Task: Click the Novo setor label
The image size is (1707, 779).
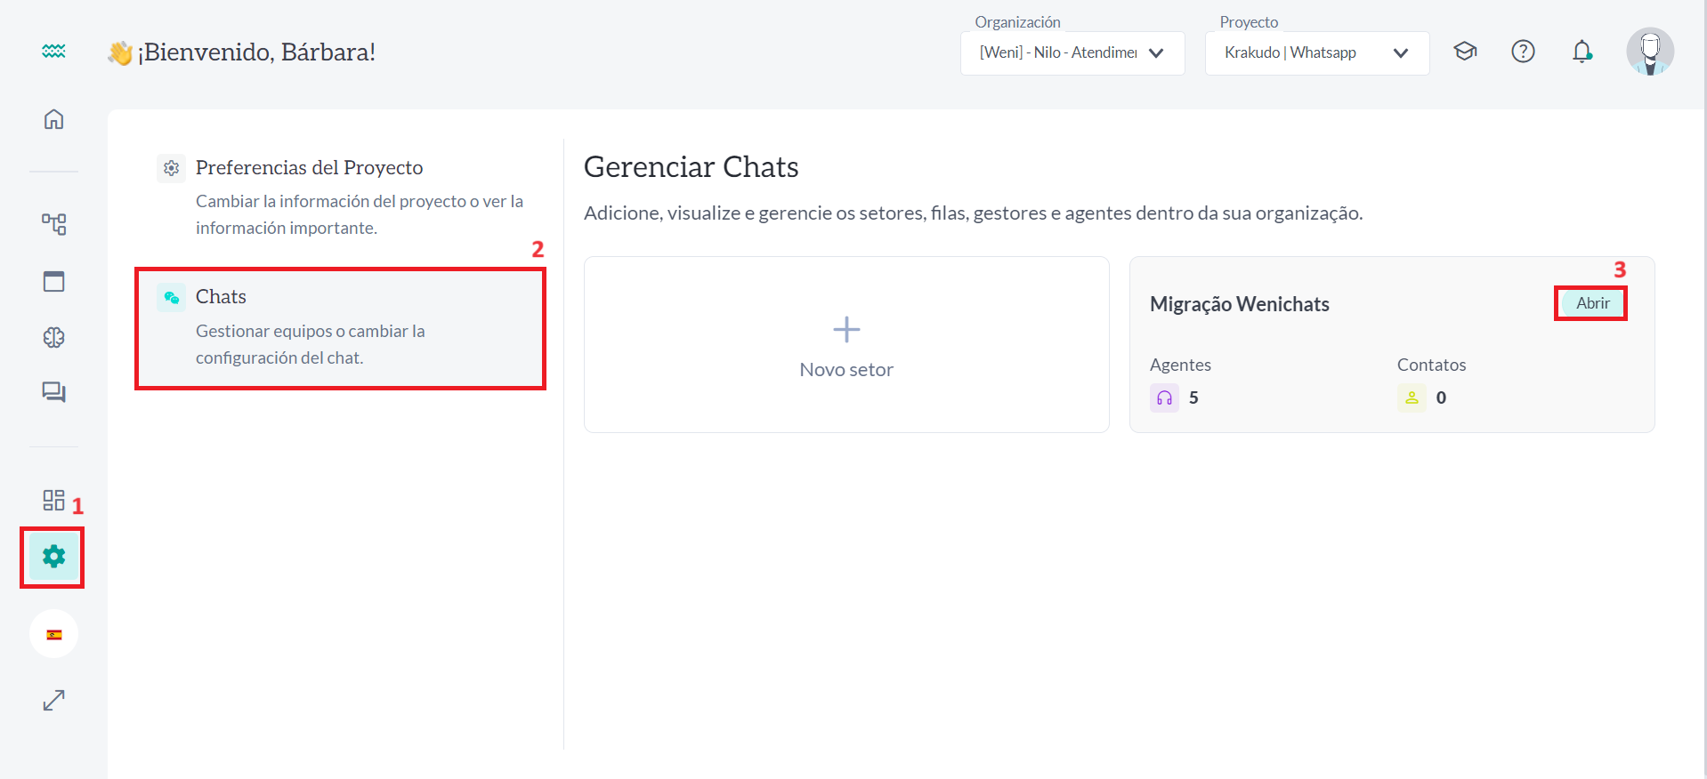Action: (x=846, y=370)
